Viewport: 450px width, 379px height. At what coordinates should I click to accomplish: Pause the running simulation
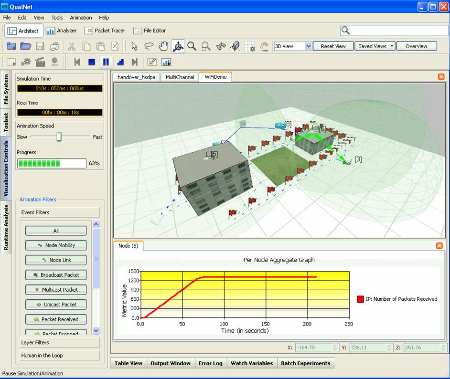[106, 62]
